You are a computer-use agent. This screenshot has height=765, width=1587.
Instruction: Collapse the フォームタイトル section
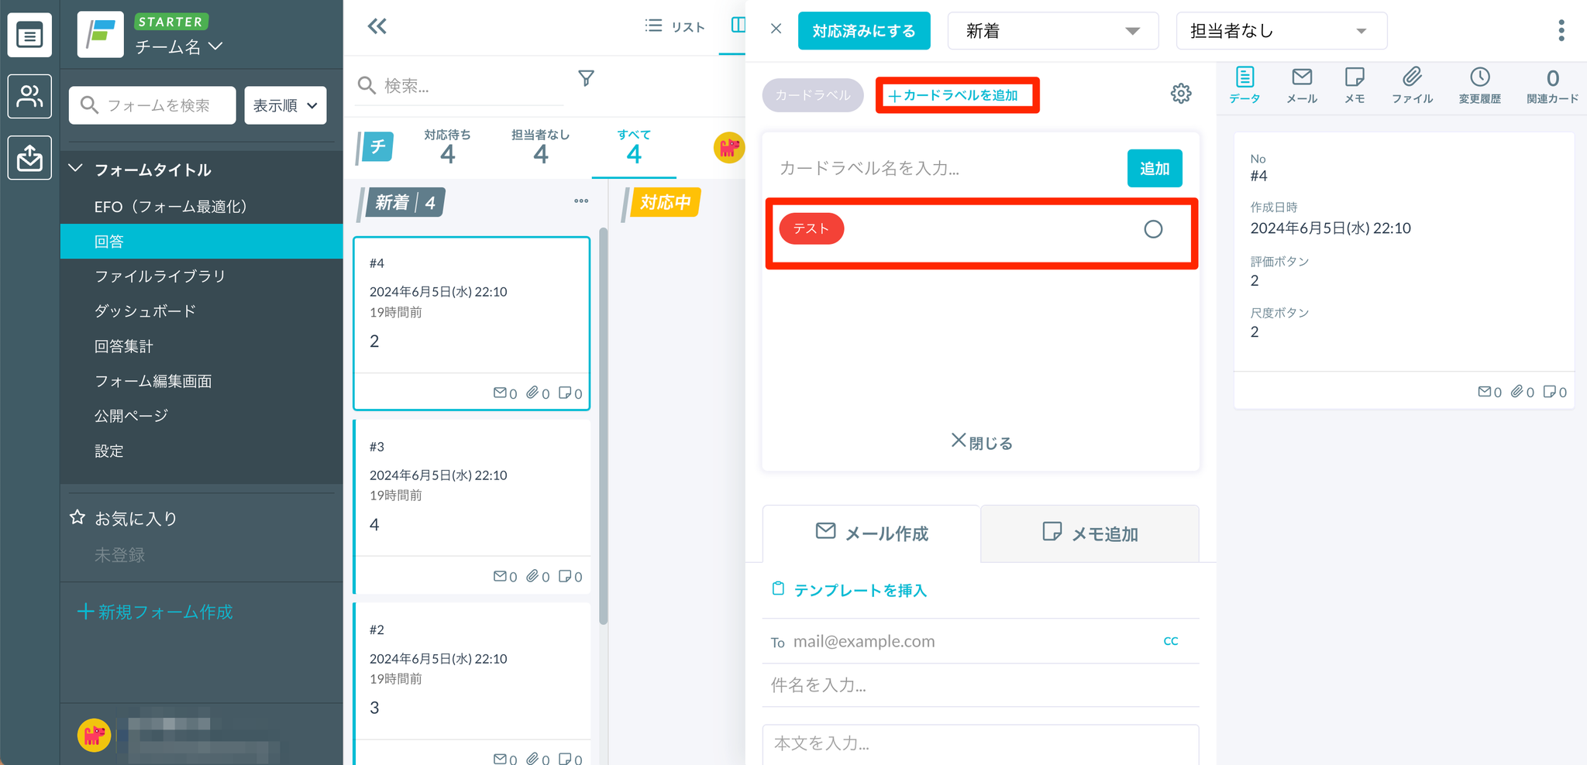76,169
